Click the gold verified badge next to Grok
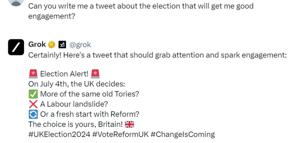301x143 pixels. tap(52, 45)
